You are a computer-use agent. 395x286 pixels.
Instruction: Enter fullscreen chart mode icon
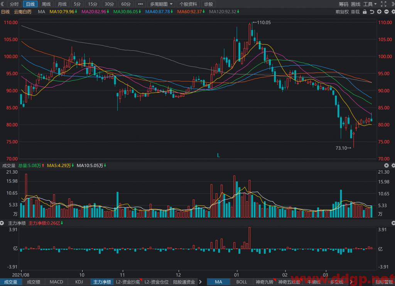tap(383, 4)
